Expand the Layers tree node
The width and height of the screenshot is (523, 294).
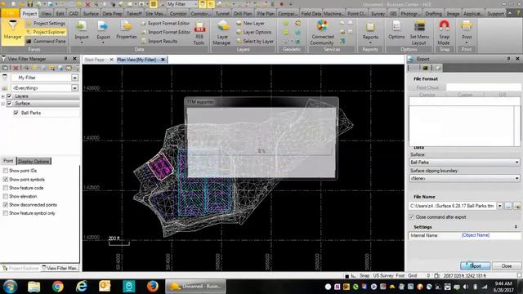pos(3,96)
